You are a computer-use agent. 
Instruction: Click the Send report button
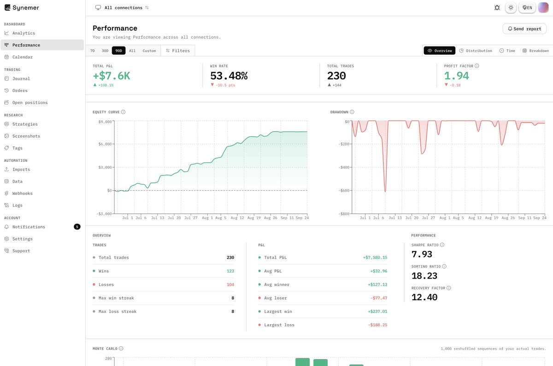pos(524,29)
